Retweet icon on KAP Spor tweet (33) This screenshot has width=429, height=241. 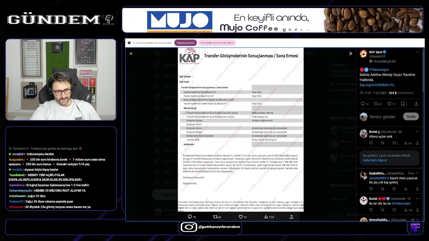pyautogui.click(x=376, y=104)
